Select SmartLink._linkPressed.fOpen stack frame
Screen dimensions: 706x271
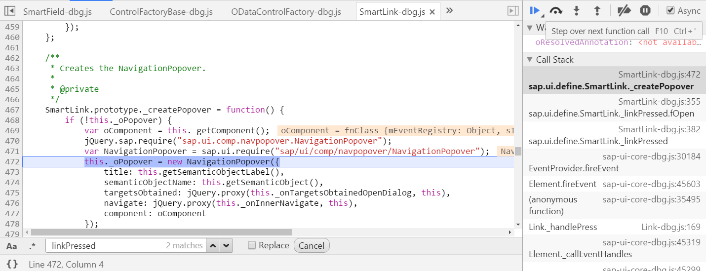coord(614,108)
